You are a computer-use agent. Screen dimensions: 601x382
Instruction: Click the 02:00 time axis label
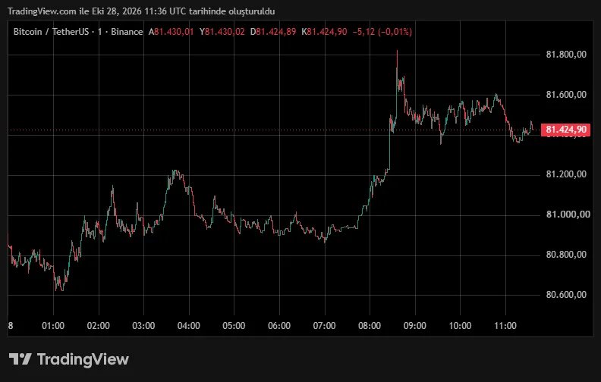pos(98,326)
